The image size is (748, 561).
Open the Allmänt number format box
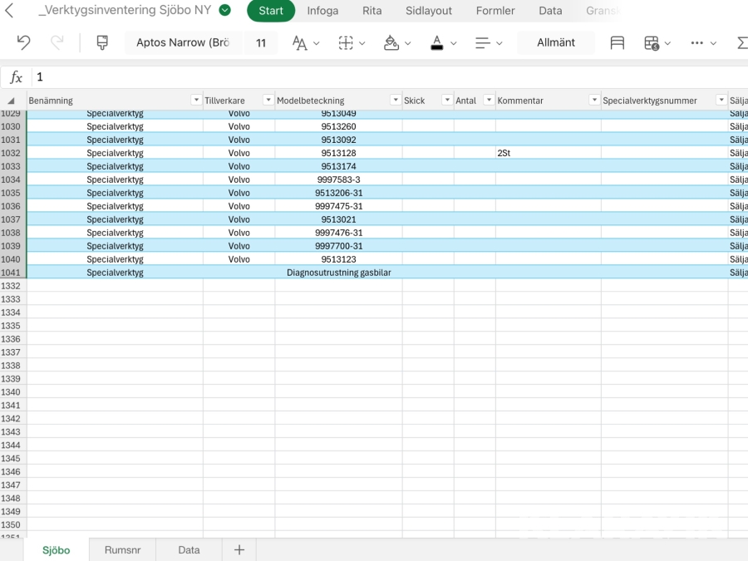tap(556, 42)
